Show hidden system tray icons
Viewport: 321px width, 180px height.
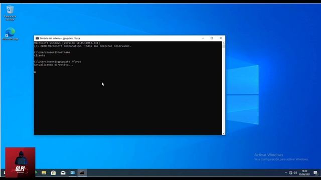[286, 173]
